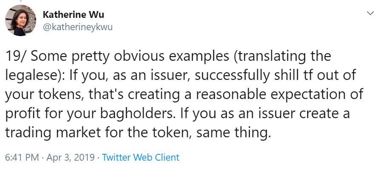Click the word "profit" in the tweet
The width and height of the screenshot is (380, 170).
(20, 114)
